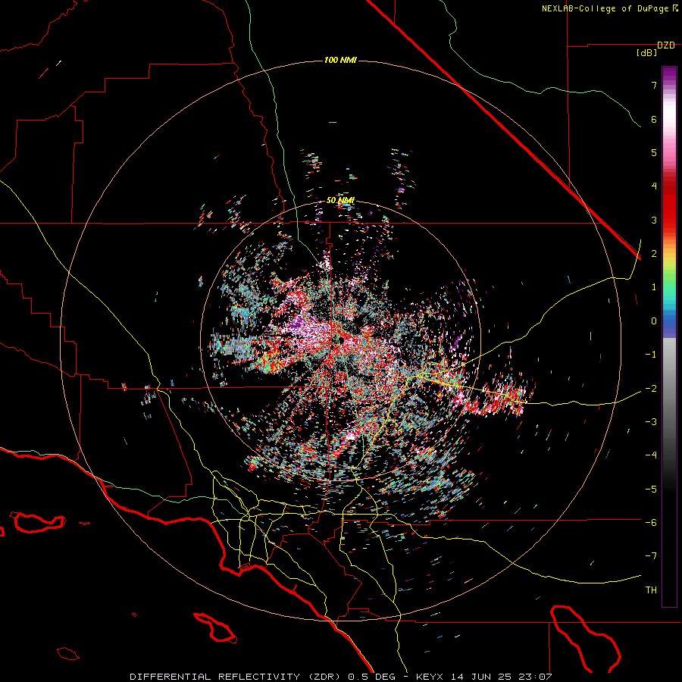Click the -5 value on dB scale
Screen dimensions: 682x682
pos(651,489)
